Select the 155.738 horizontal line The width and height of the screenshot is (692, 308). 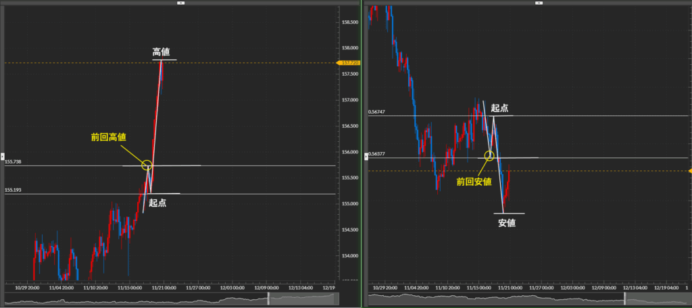tap(68, 165)
